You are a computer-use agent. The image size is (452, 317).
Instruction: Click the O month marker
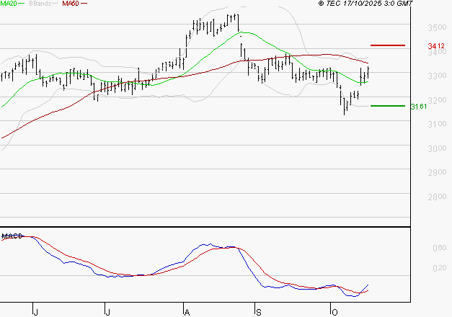(334, 313)
